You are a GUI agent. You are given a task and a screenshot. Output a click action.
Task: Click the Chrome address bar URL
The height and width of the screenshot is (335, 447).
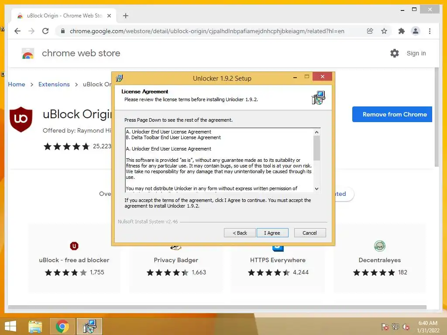[x=207, y=31]
